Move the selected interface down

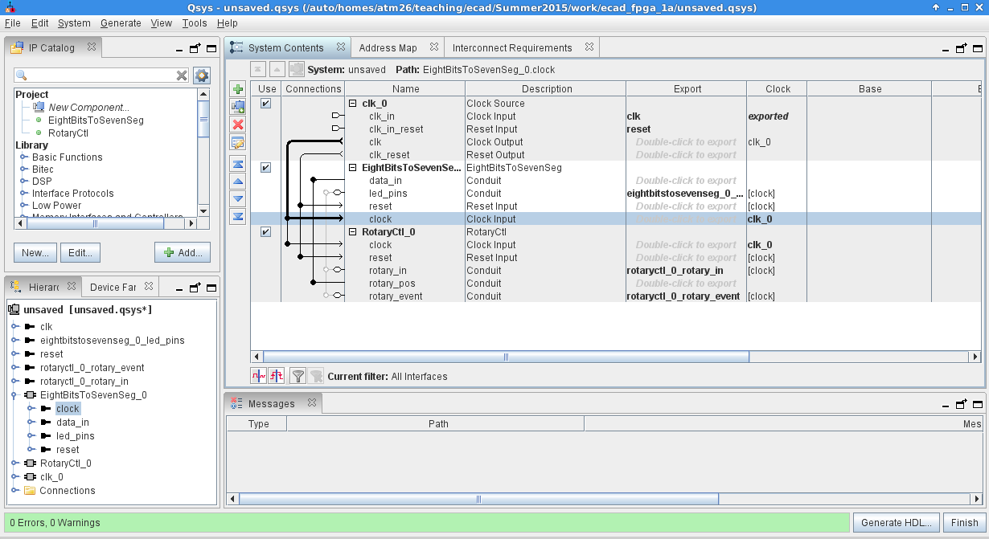[237, 198]
